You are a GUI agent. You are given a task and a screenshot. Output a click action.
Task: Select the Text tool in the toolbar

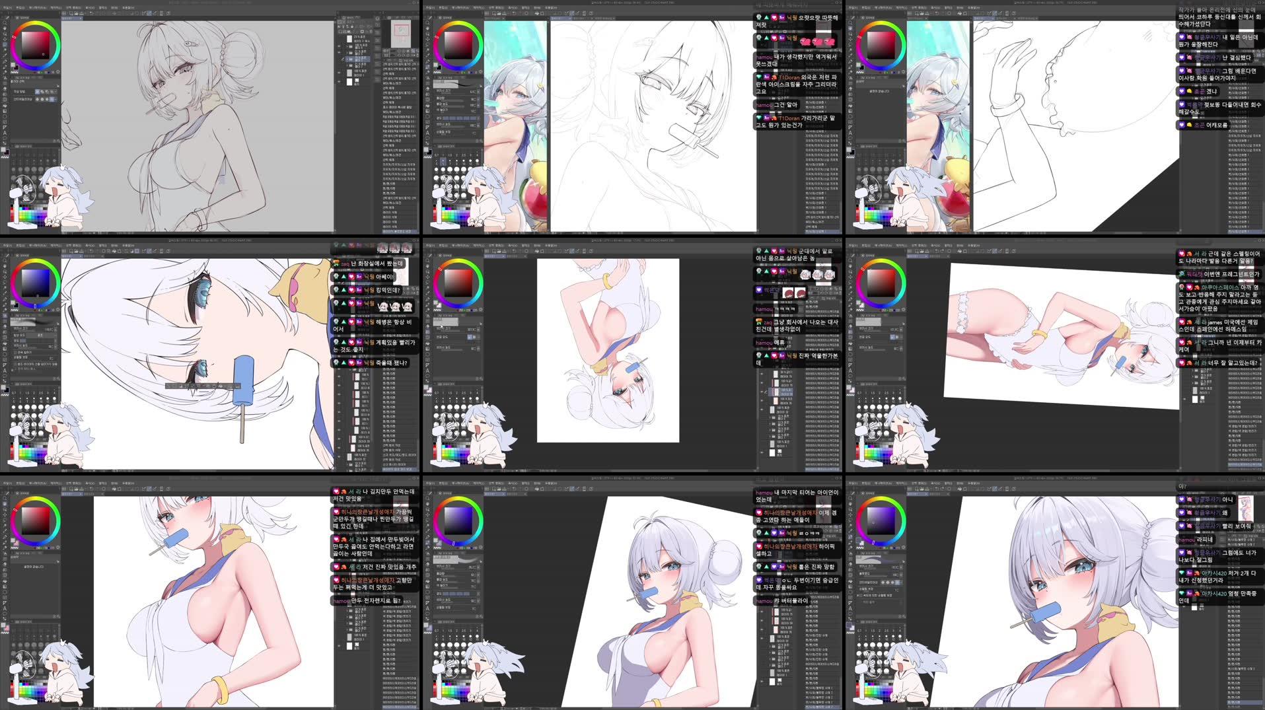coord(5,131)
